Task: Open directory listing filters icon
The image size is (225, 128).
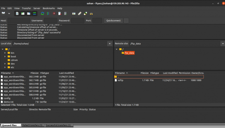Action: click(x=74, y=13)
